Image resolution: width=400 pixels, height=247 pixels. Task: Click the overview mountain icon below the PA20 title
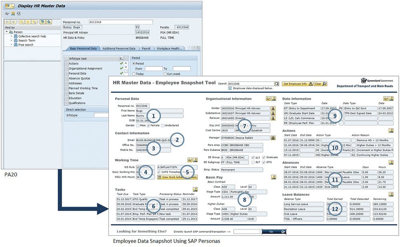coord(13,14)
